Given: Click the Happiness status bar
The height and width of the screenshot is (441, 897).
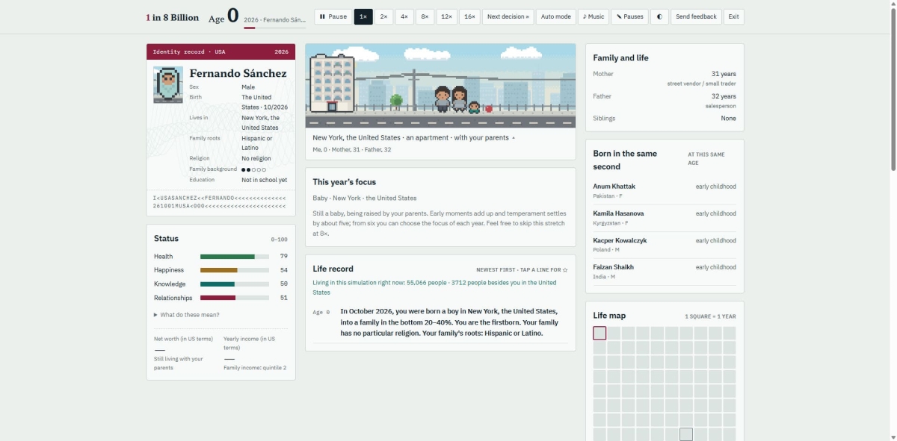Looking at the screenshot, I should [x=235, y=270].
